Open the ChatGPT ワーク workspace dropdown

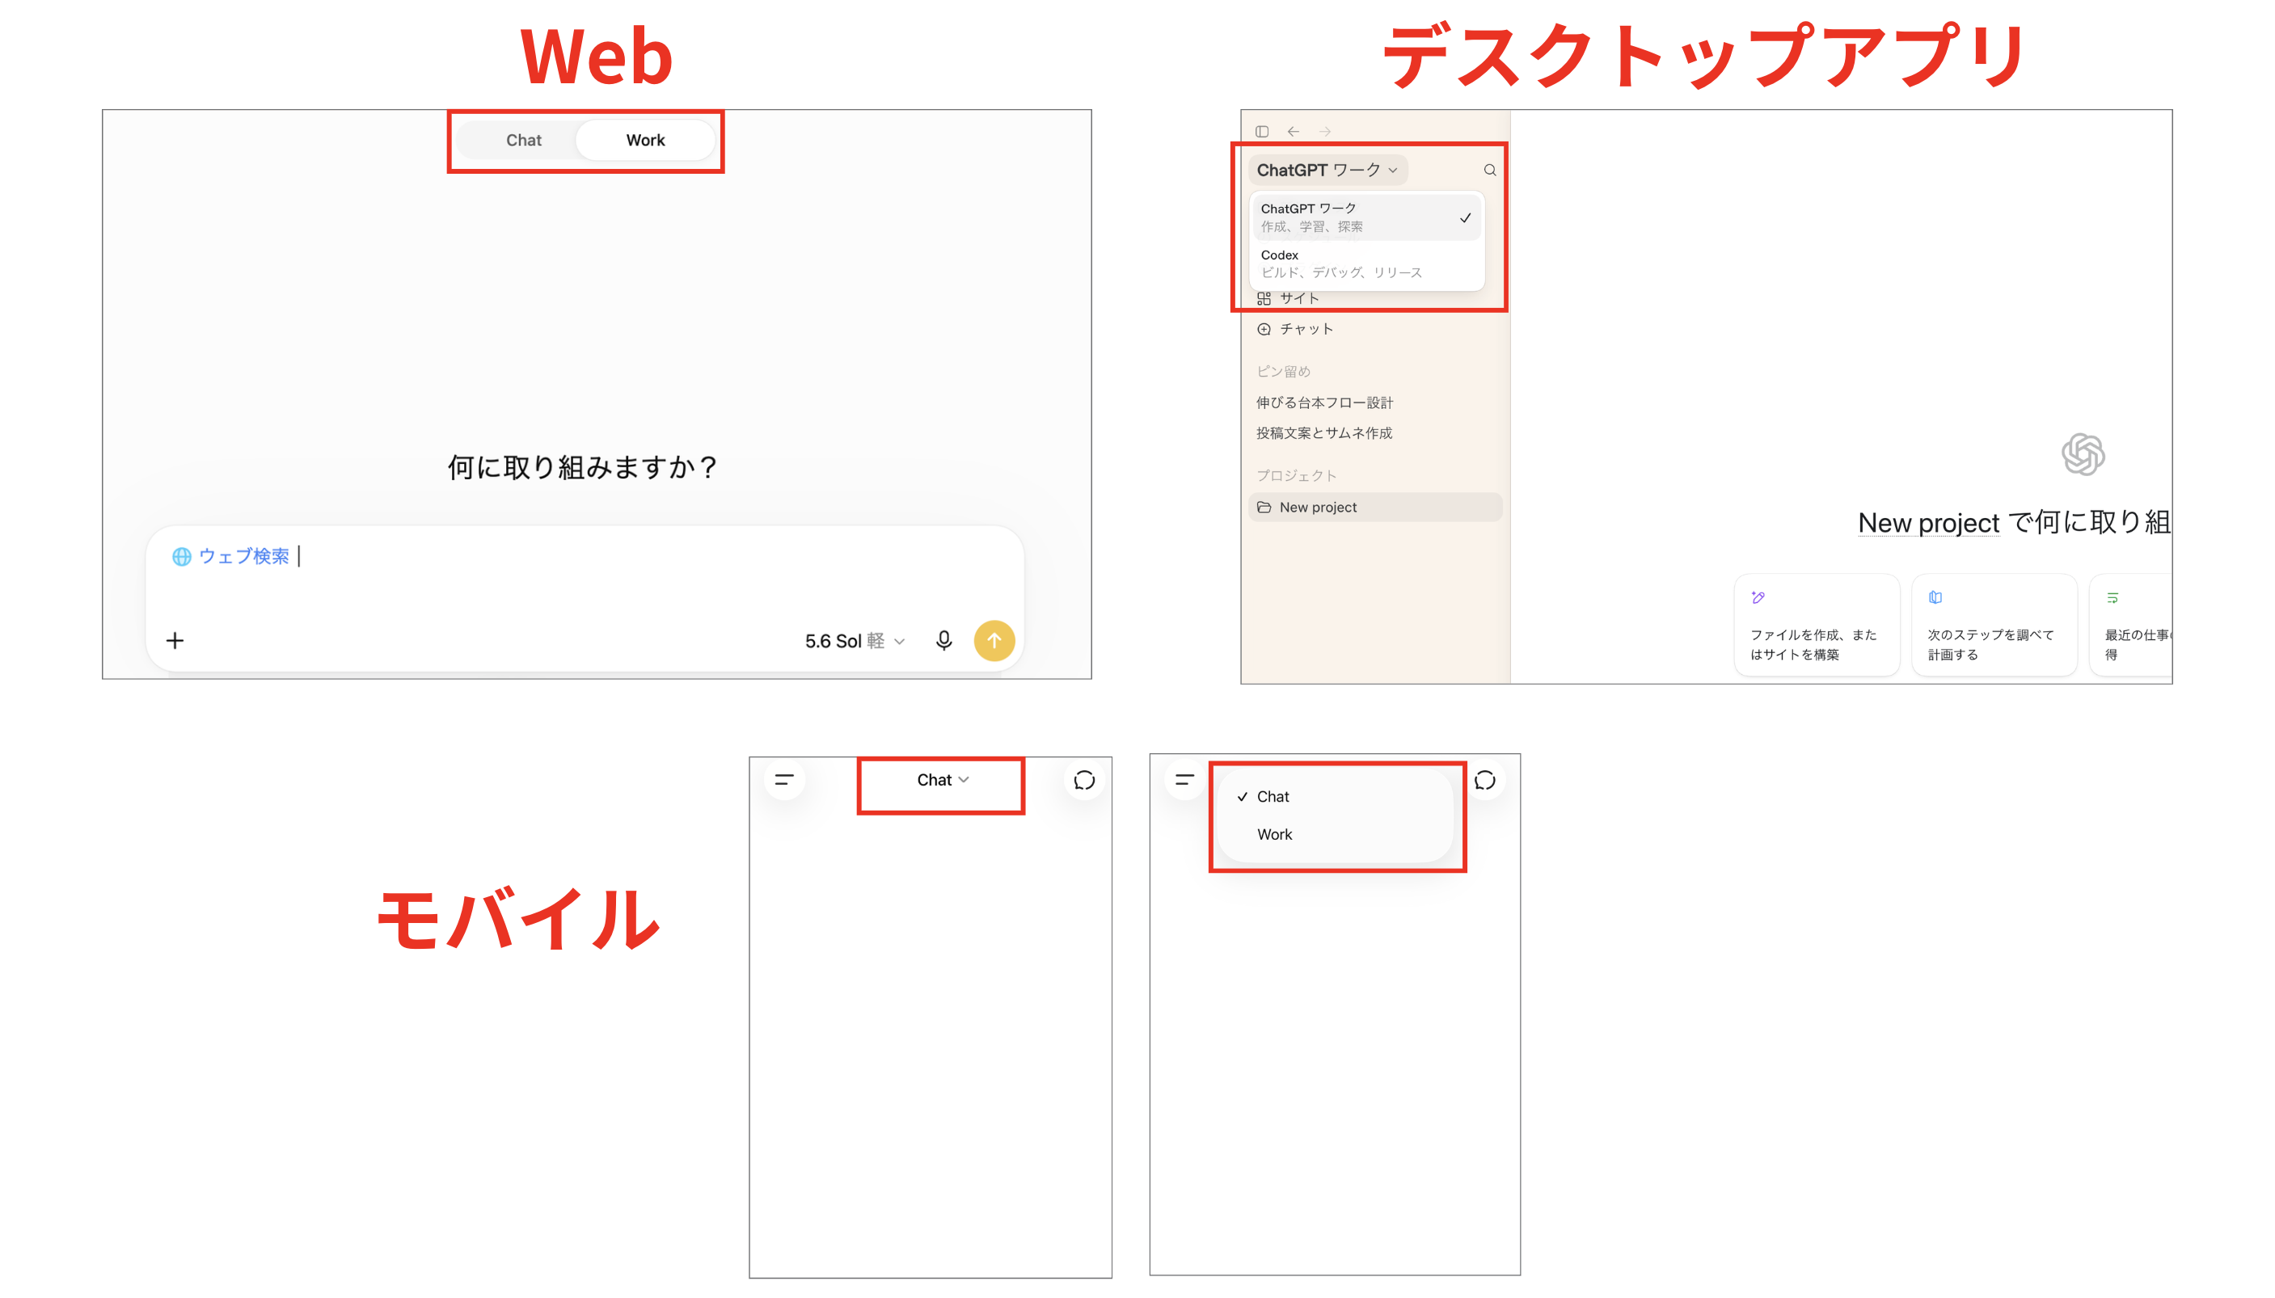(x=1327, y=170)
